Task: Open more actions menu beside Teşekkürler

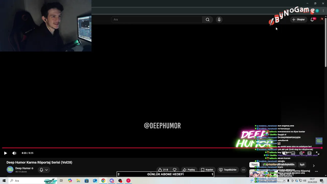Action: pyautogui.click(x=243, y=170)
